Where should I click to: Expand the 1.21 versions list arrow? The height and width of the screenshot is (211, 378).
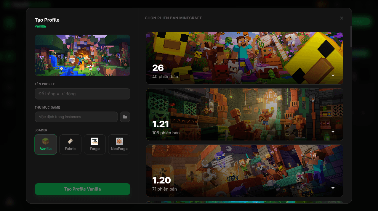click(333, 132)
